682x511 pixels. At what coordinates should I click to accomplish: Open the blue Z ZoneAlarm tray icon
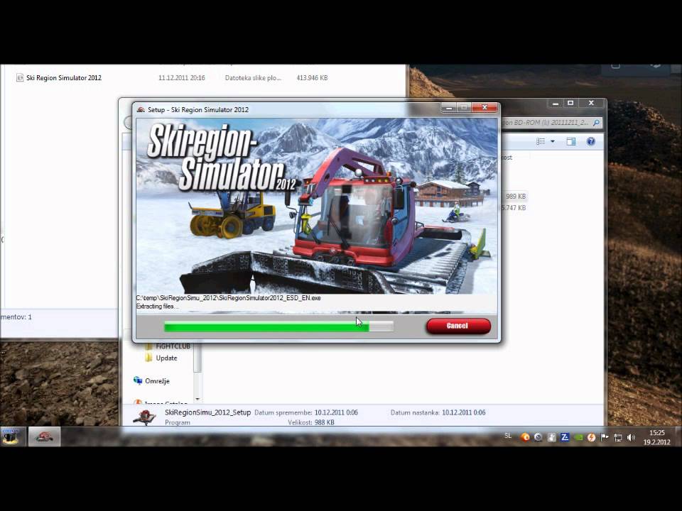click(565, 437)
